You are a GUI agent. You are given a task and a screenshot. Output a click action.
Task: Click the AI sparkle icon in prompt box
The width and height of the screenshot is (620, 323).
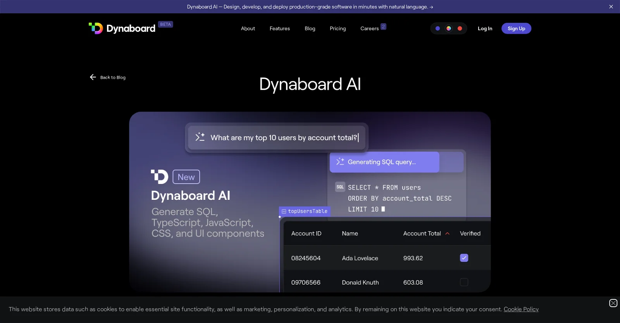point(200,137)
